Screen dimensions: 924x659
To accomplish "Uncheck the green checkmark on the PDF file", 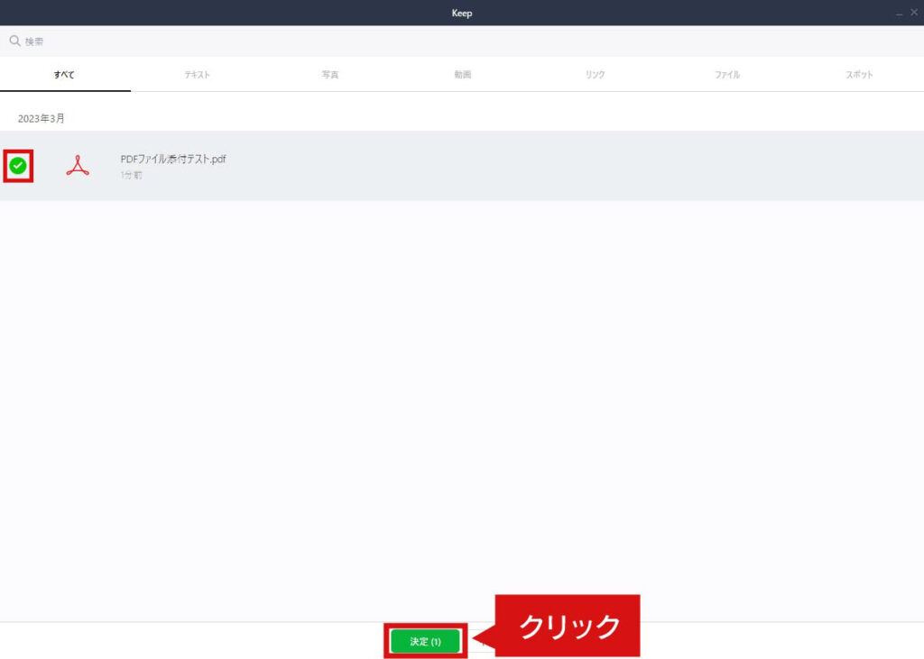I will point(18,164).
